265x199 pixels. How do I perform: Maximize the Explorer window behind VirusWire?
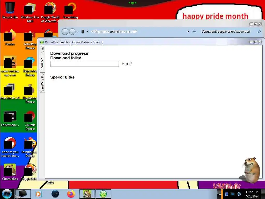256,24
